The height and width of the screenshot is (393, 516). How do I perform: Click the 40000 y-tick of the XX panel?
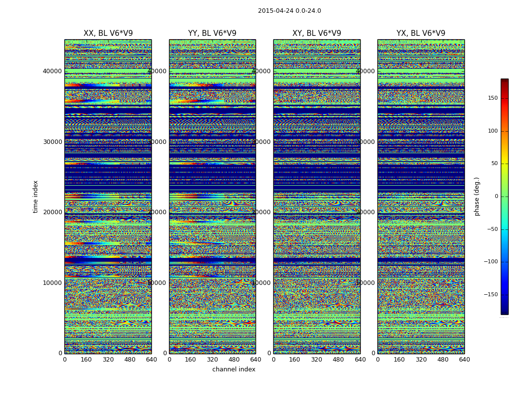(x=53, y=71)
